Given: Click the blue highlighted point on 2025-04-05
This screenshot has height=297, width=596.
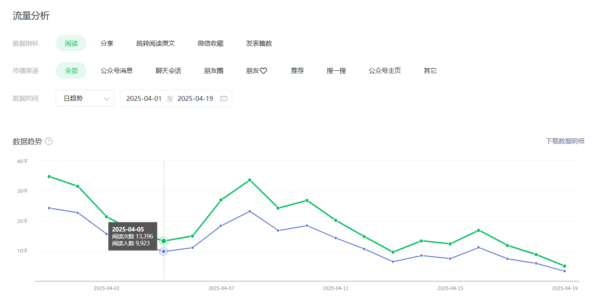Looking at the screenshot, I should tap(164, 251).
